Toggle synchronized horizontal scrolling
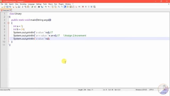 [x=55, y=7]
